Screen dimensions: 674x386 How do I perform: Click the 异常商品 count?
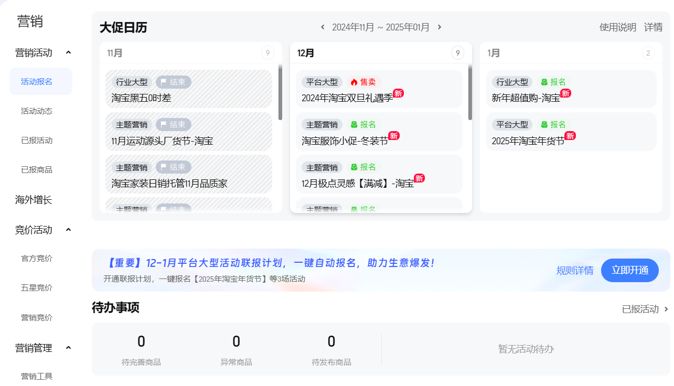236,341
